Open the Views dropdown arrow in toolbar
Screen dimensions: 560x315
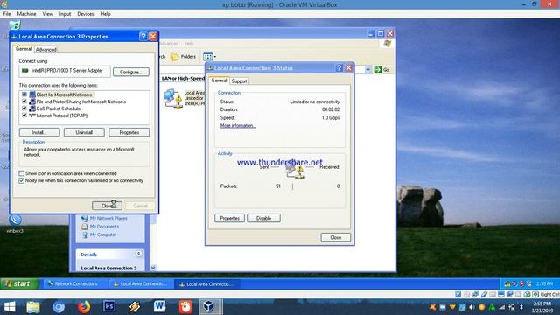click(x=215, y=56)
